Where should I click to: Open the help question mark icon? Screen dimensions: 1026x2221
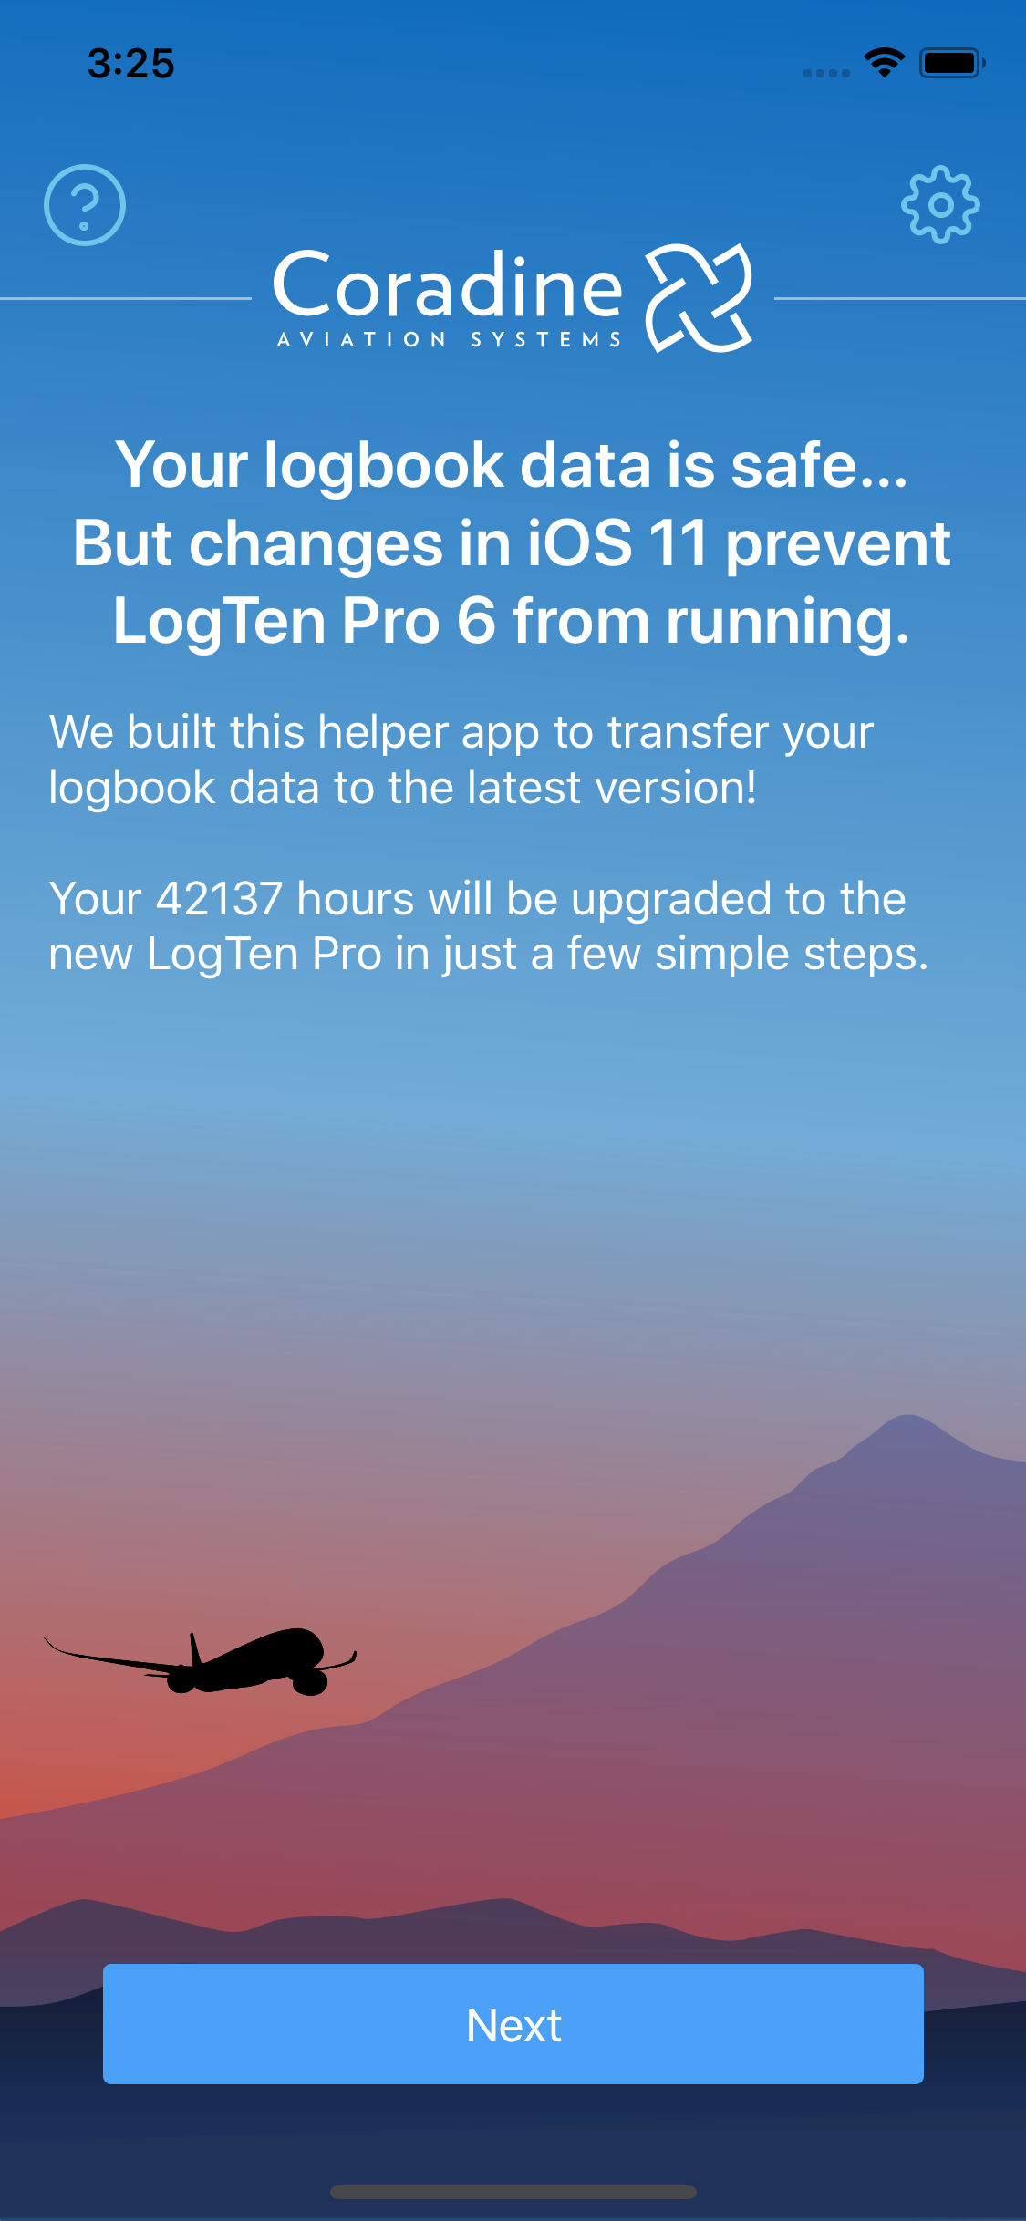pos(85,205)
